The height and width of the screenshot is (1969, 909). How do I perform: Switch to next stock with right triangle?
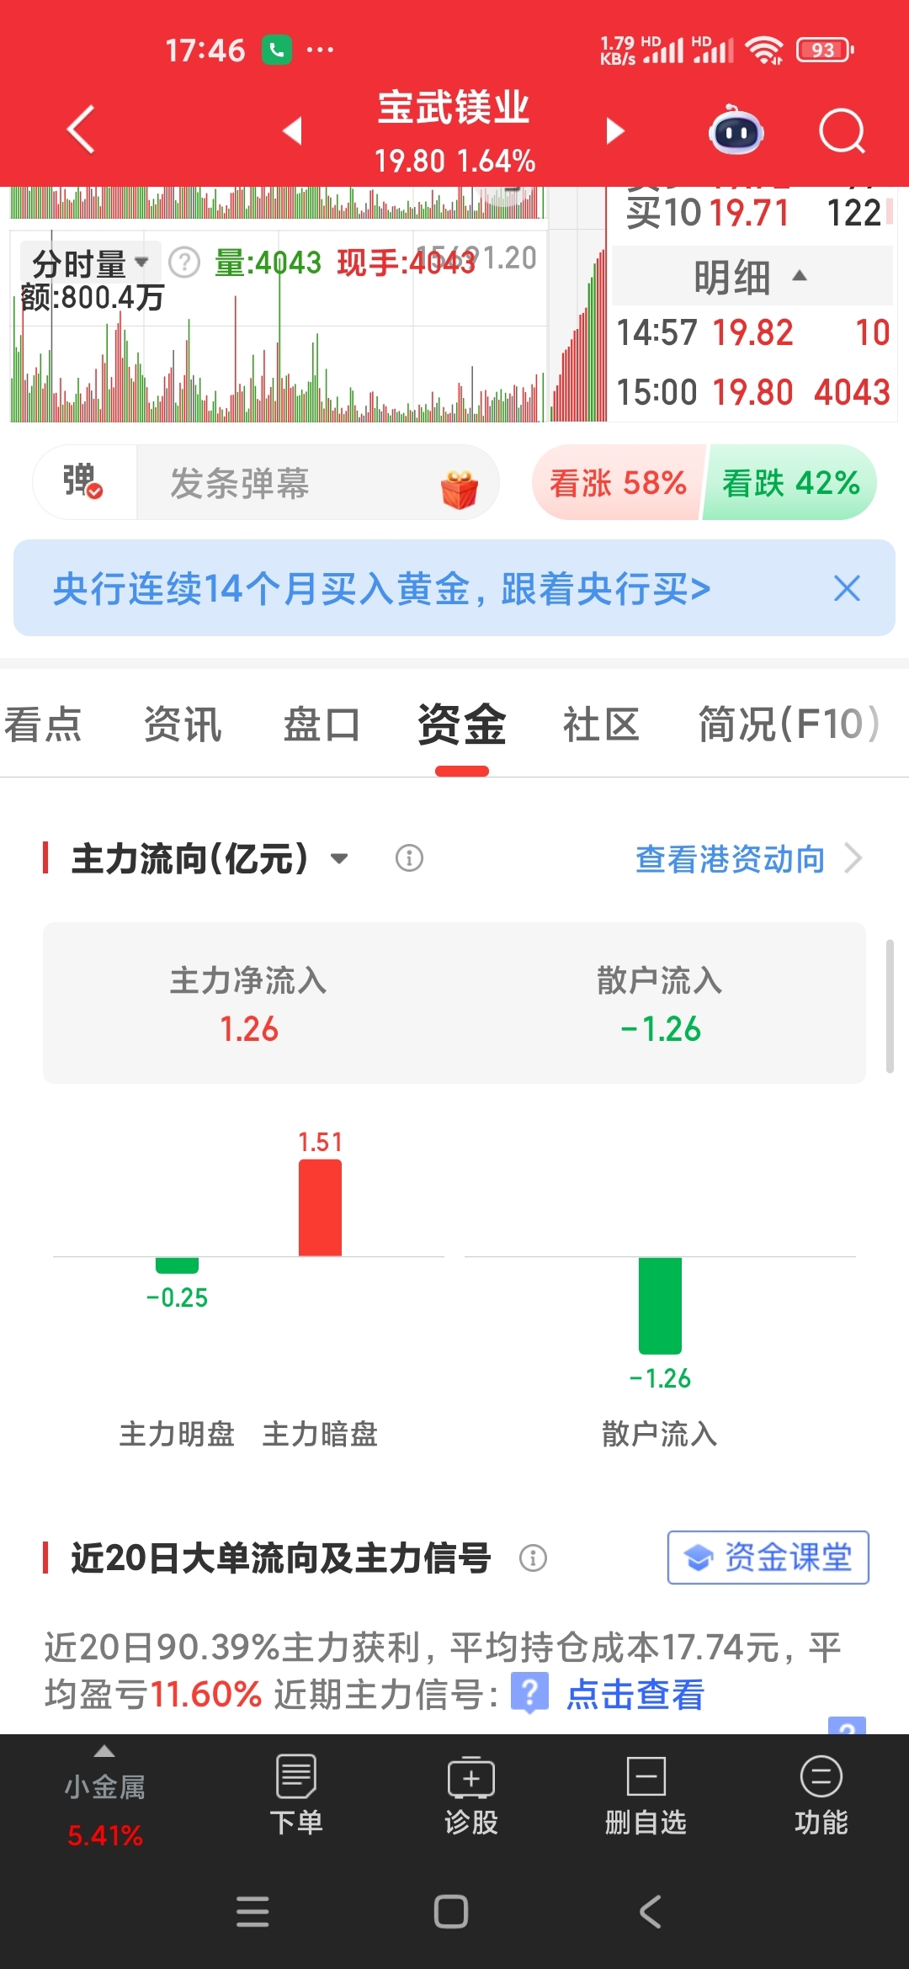pyautogui.click(x=615, y=130)
